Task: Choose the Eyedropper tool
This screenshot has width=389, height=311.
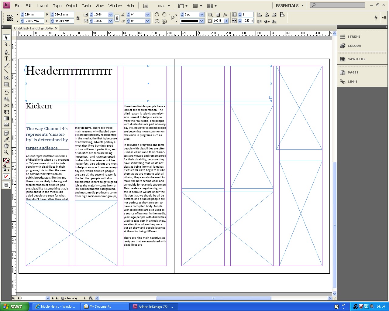Action: click(6, 139)
